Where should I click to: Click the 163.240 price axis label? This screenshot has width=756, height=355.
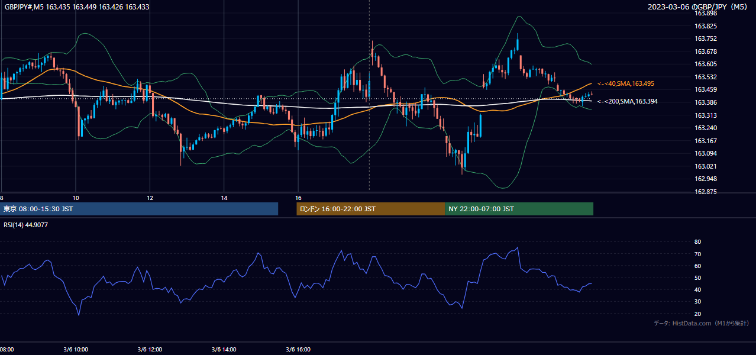pos(706,128)
